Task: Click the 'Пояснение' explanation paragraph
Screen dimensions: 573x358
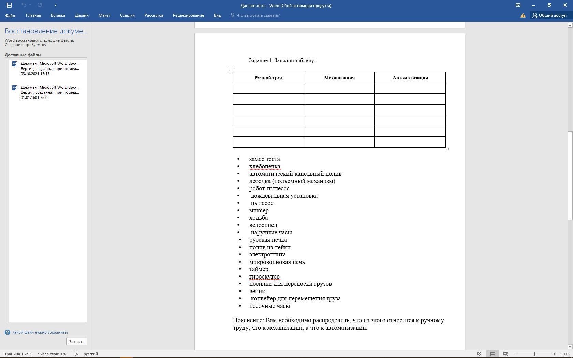Action: coord(338,324)
